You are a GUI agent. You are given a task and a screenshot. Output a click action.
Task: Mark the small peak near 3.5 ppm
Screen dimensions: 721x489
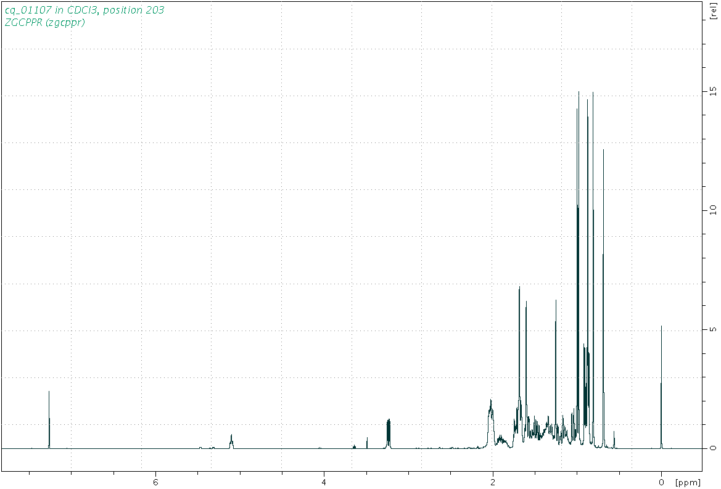tap(367, 443)
